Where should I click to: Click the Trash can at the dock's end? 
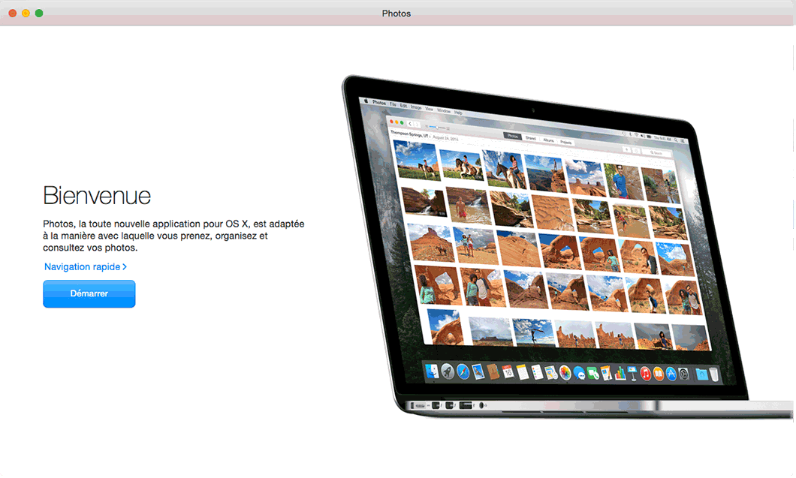point(713,374)
